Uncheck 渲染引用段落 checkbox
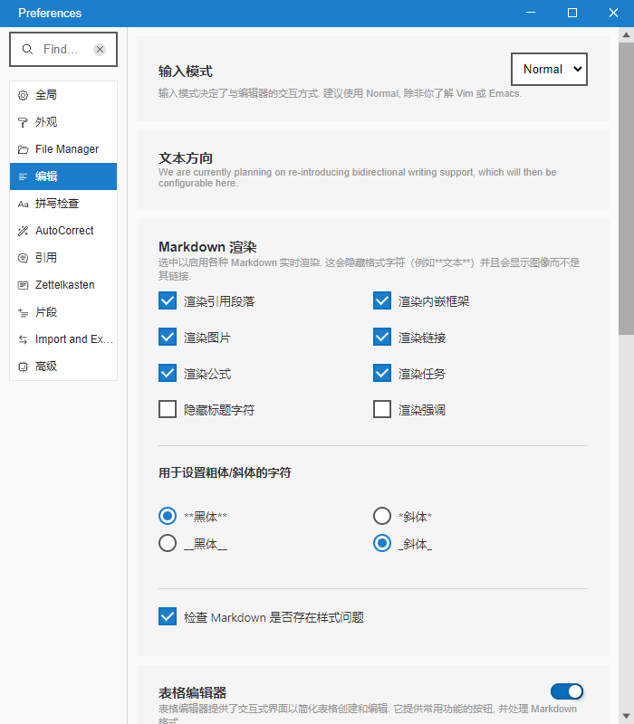 coord(168,300)
